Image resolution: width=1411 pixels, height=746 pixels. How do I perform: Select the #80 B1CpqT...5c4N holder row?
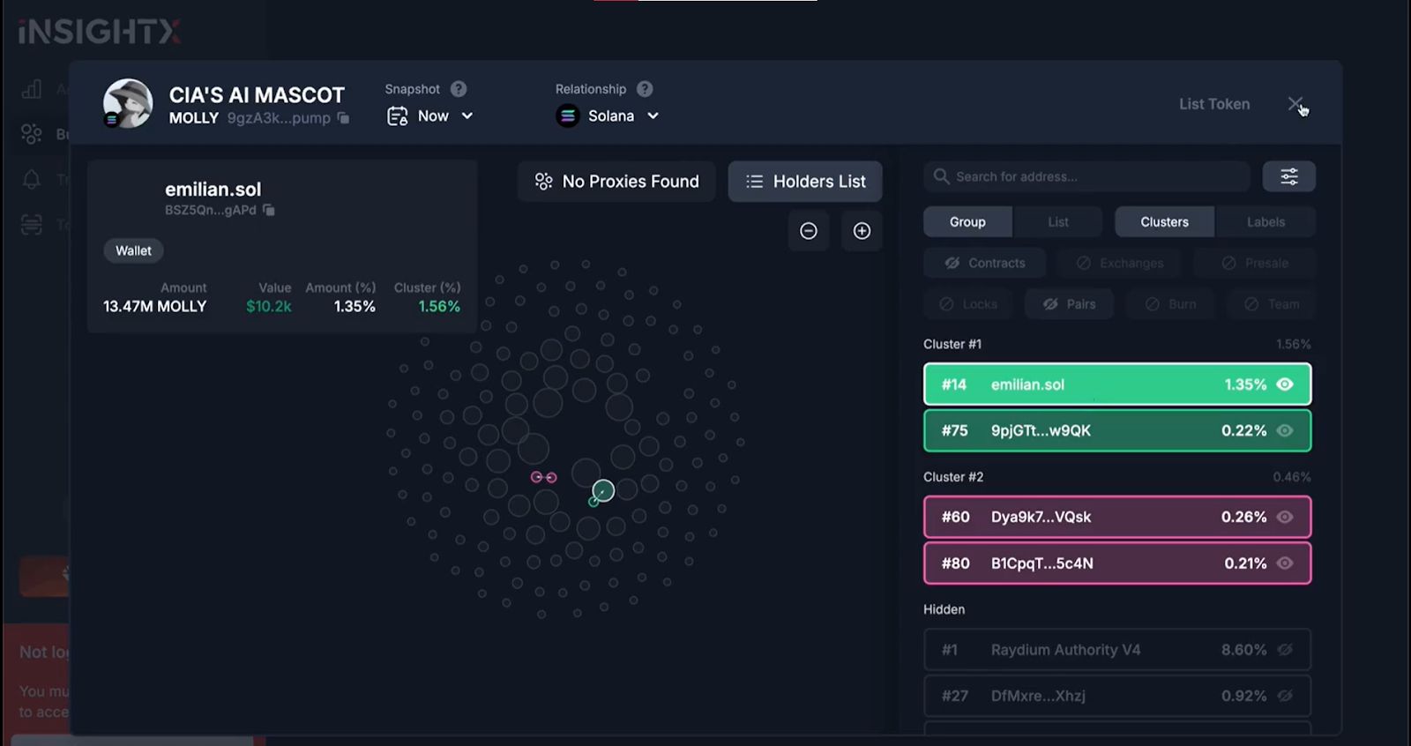coord(1117,563)
